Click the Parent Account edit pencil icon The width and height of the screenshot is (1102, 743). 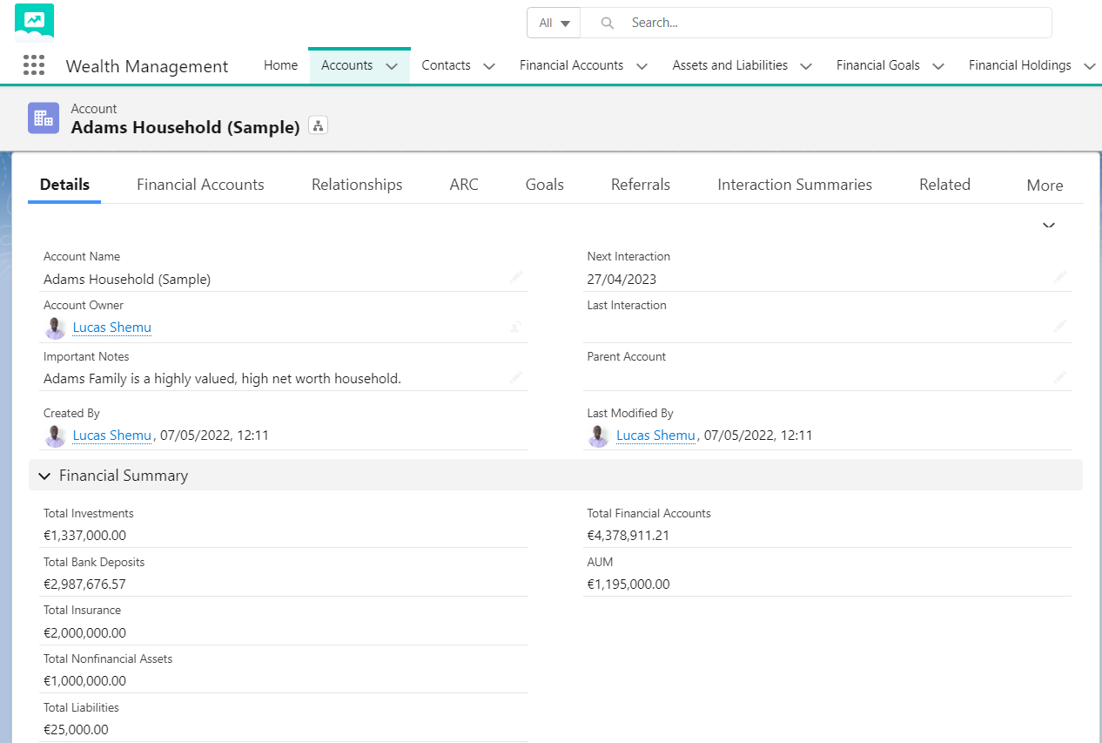(x=1059, y=377)
